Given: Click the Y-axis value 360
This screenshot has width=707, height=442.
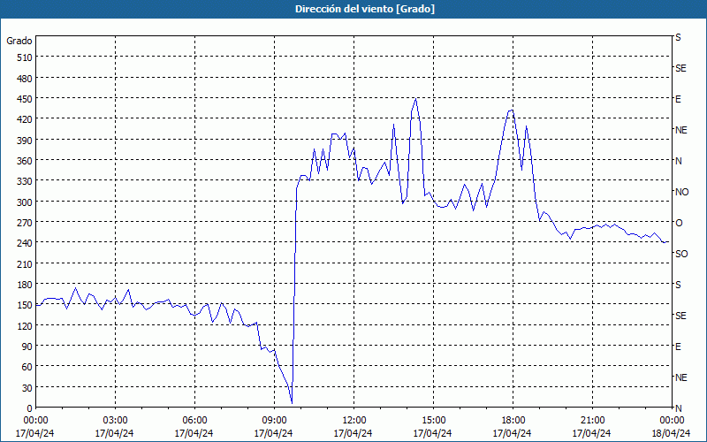Looking at the screenshot, I should (x=25, y=161).
